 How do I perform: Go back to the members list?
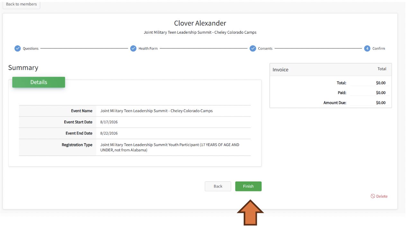coord(21,4)
